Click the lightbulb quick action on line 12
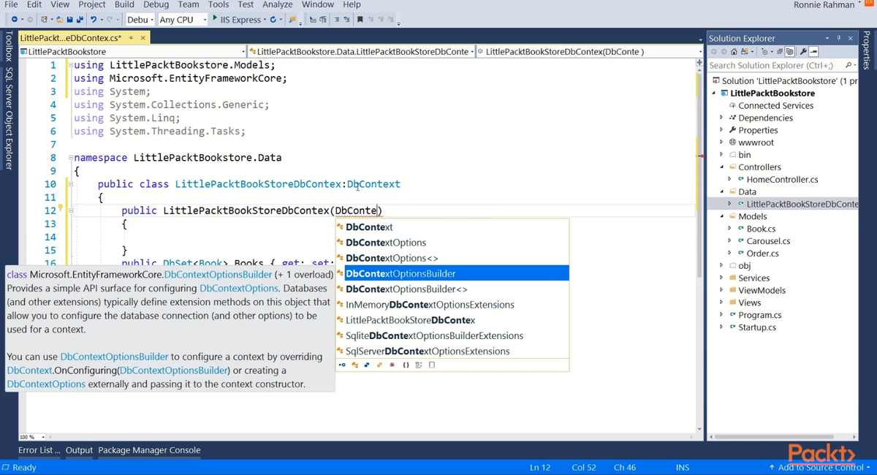 click(61, 209)
